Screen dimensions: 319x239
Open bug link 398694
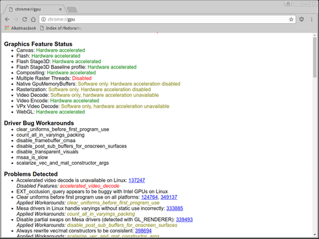click(144, 231)
